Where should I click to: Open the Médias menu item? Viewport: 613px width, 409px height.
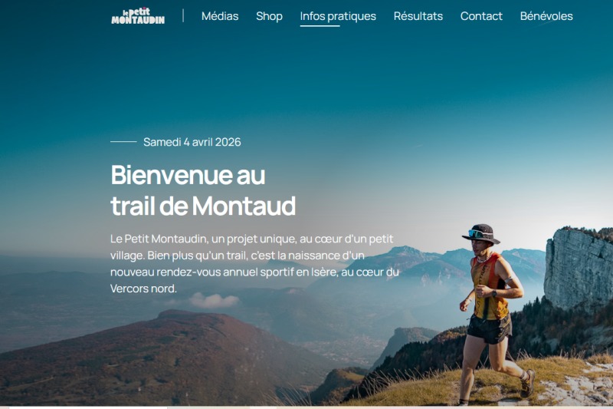tap(220, 16)
